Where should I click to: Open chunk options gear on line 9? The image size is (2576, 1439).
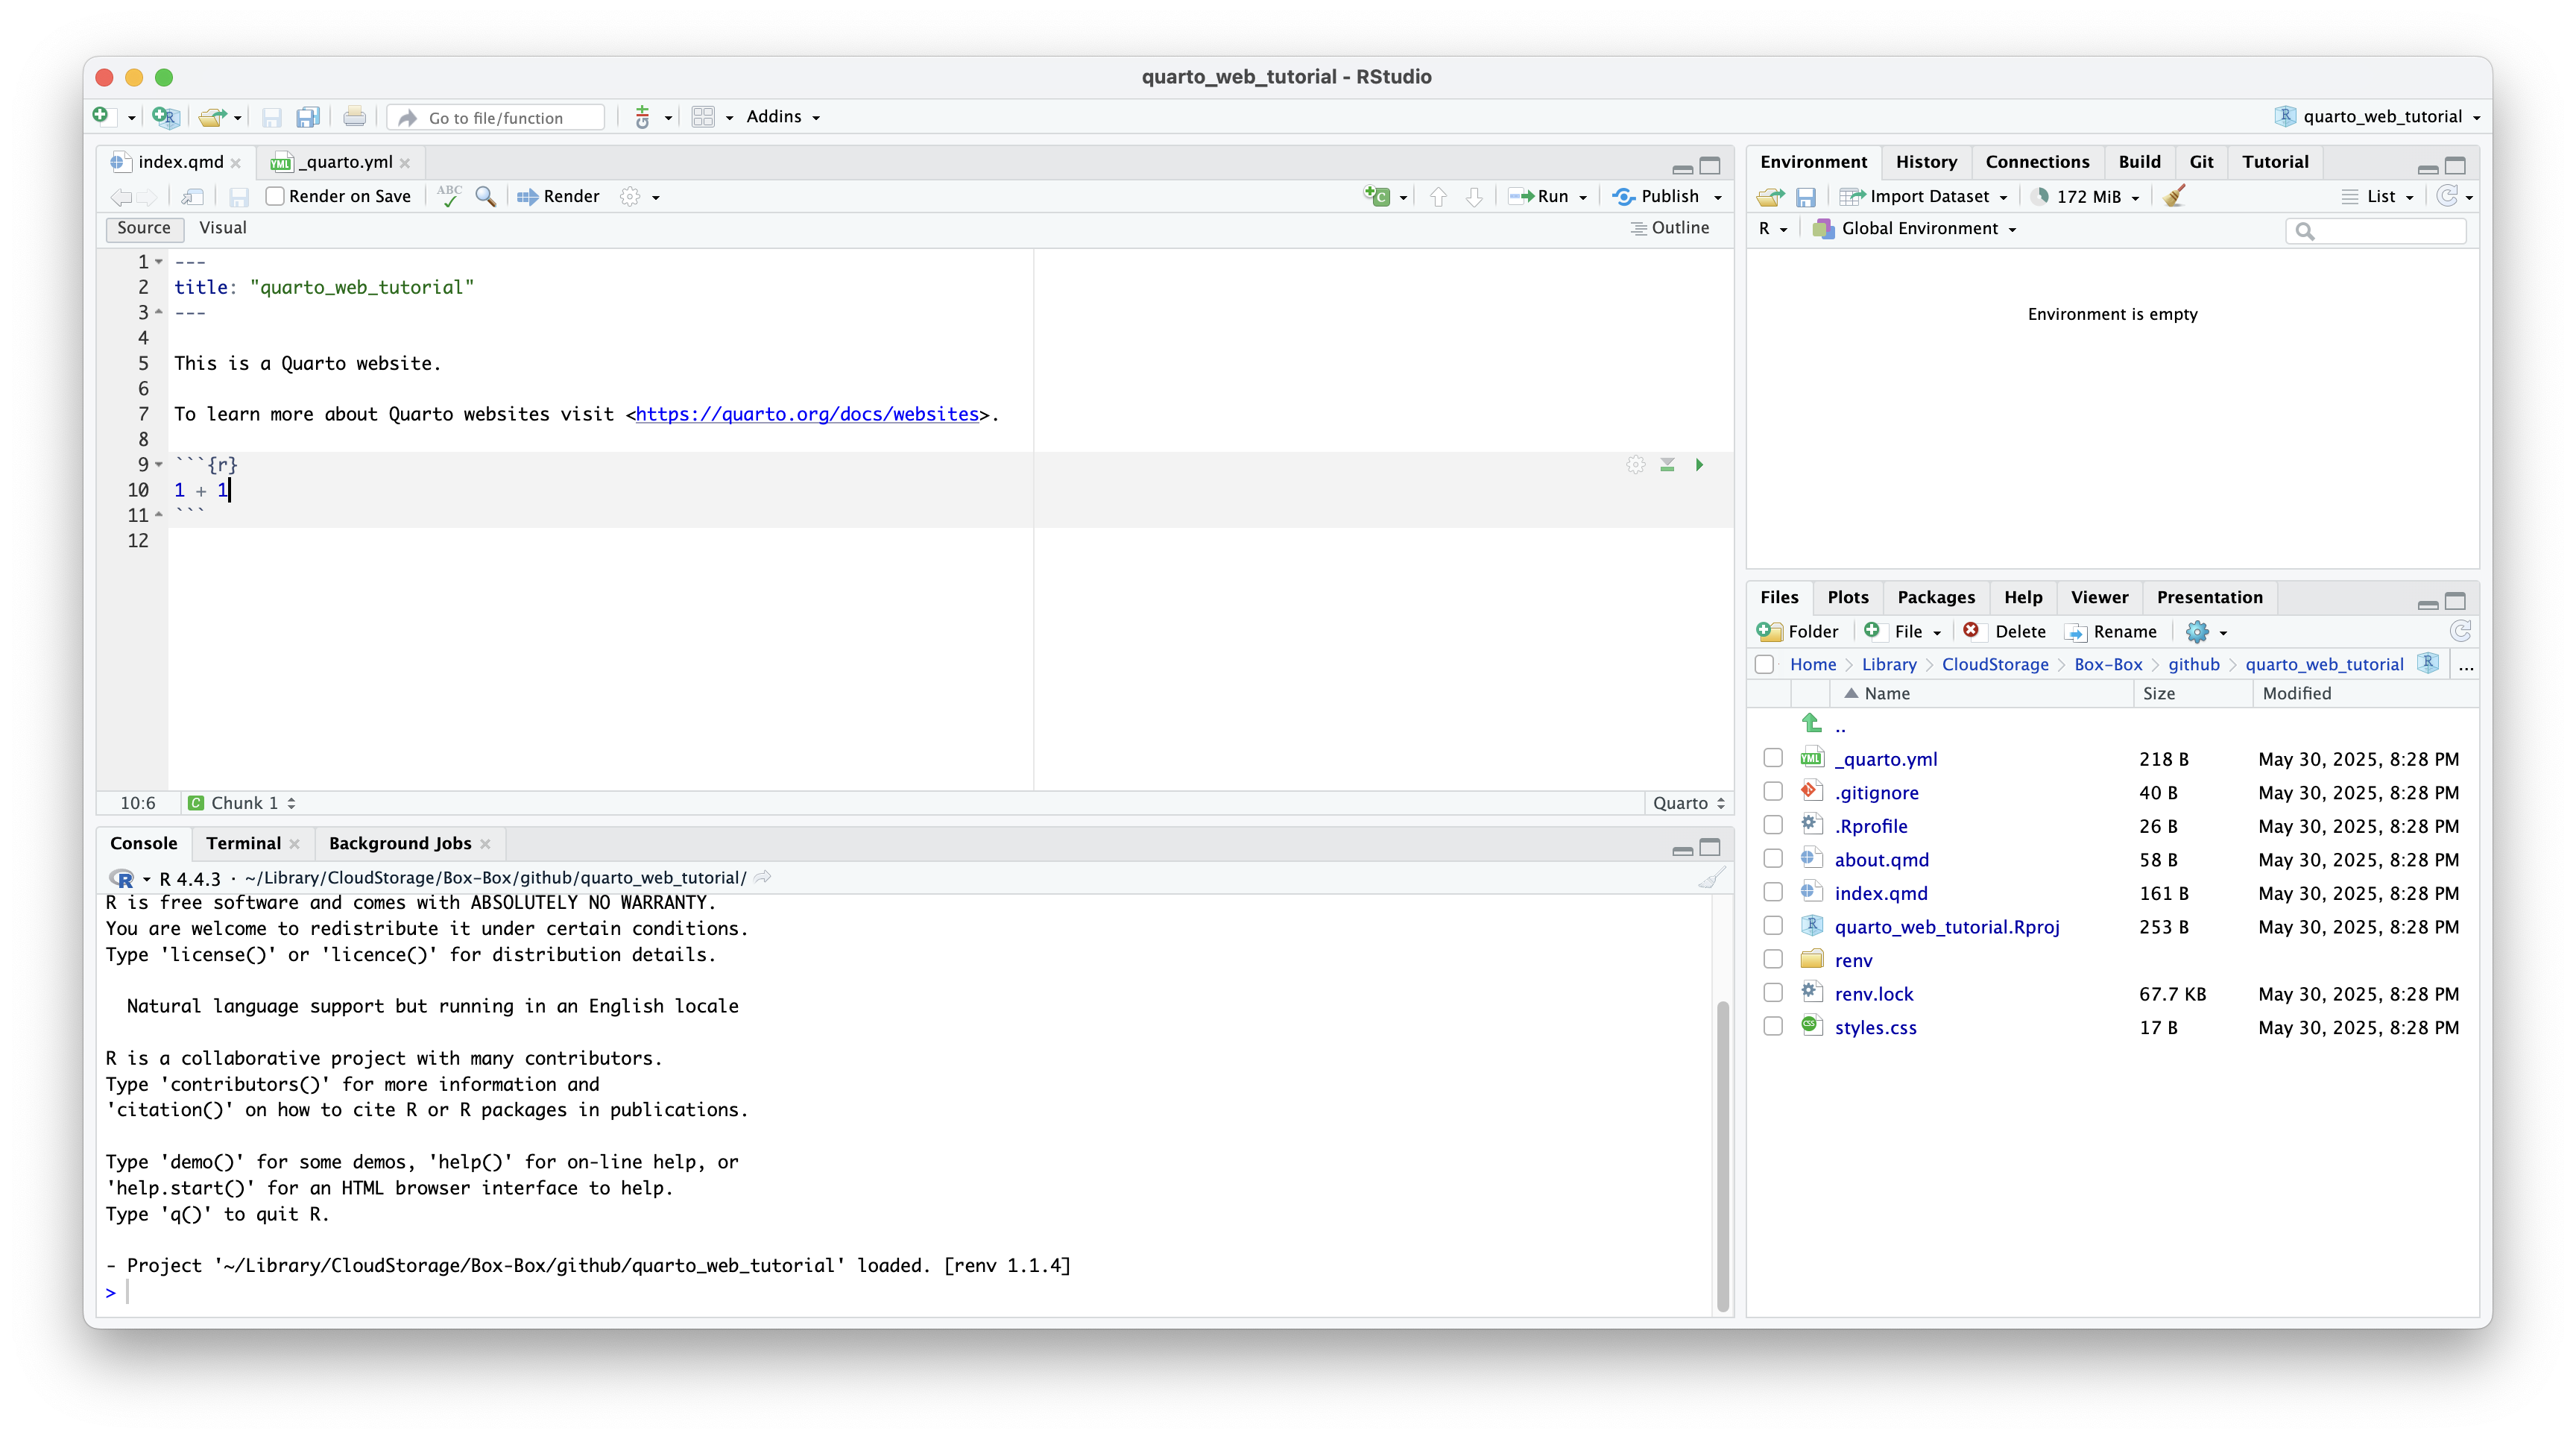point(1635,464)
